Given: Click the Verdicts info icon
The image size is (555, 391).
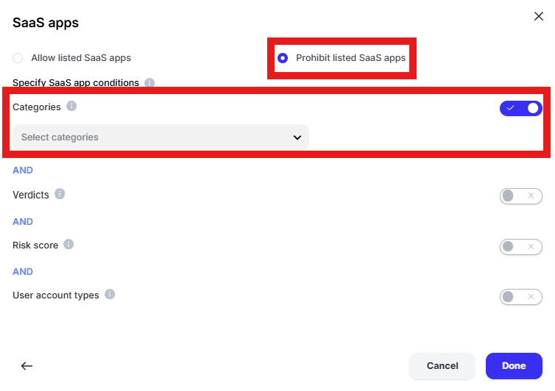Looking at the screenshot, I should click(60, 194).
